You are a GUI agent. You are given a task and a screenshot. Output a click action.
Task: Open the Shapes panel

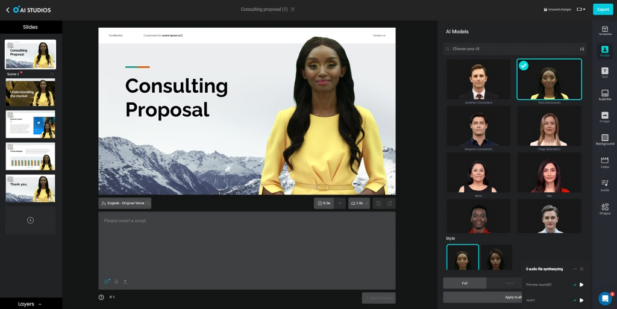coord(604,208)
